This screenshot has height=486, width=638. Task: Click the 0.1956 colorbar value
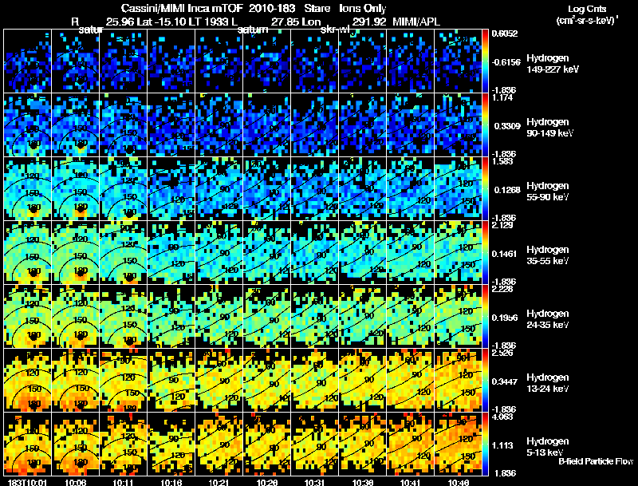[505, 318]
